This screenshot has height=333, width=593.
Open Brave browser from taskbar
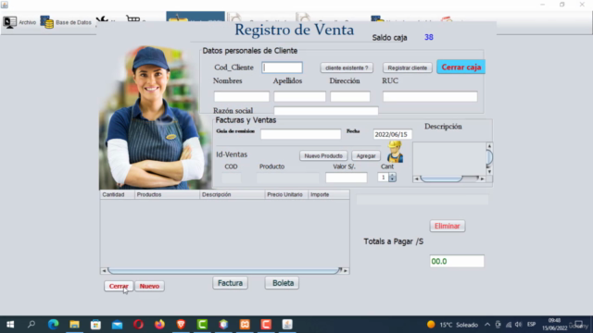(181, 325)
